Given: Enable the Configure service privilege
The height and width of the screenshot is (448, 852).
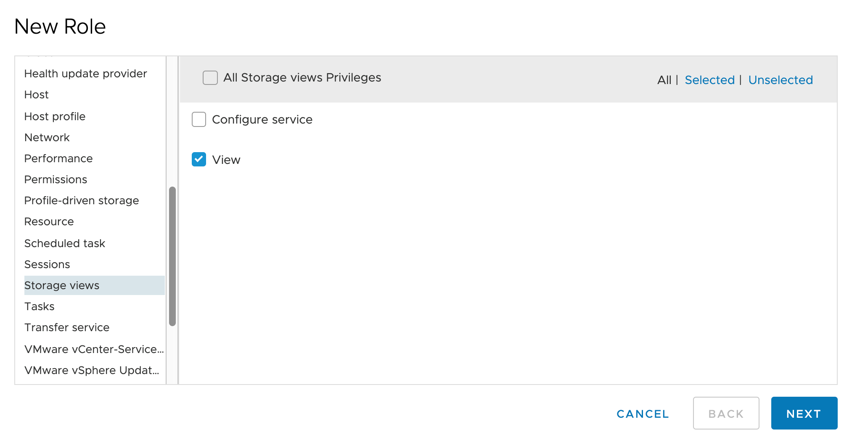Looking at the screenshot, I should pos(199,119).
